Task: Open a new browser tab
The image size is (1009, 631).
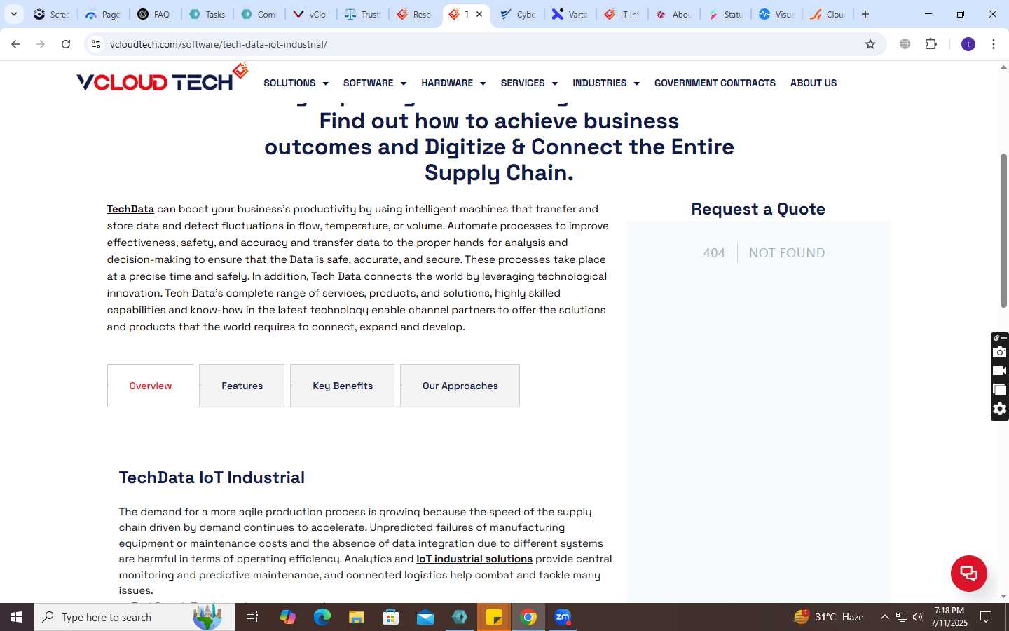Action: [865, 14]
